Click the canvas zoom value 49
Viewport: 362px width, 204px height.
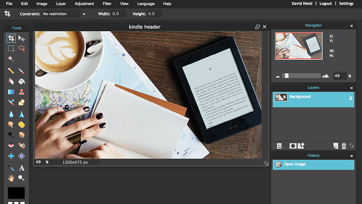[38, 162]
